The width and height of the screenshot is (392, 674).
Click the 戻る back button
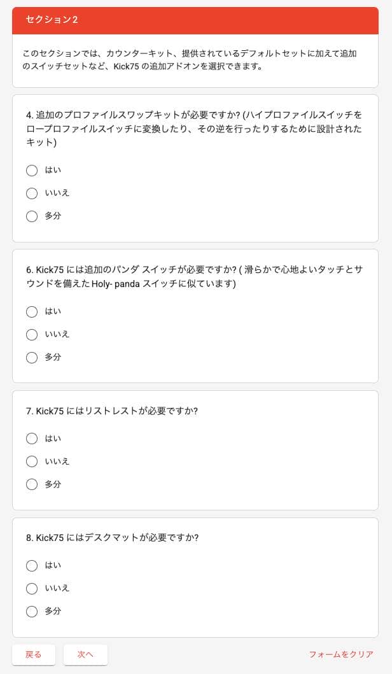click(34, 654)
